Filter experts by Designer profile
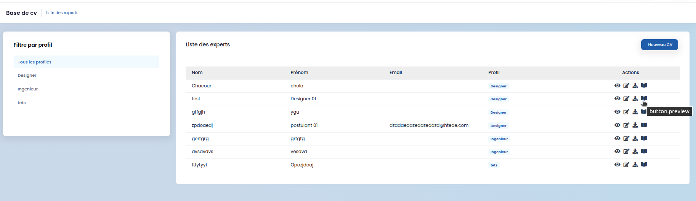Image resolution: width=696 pixels, height=201 pixels. (x=27, y=75)
